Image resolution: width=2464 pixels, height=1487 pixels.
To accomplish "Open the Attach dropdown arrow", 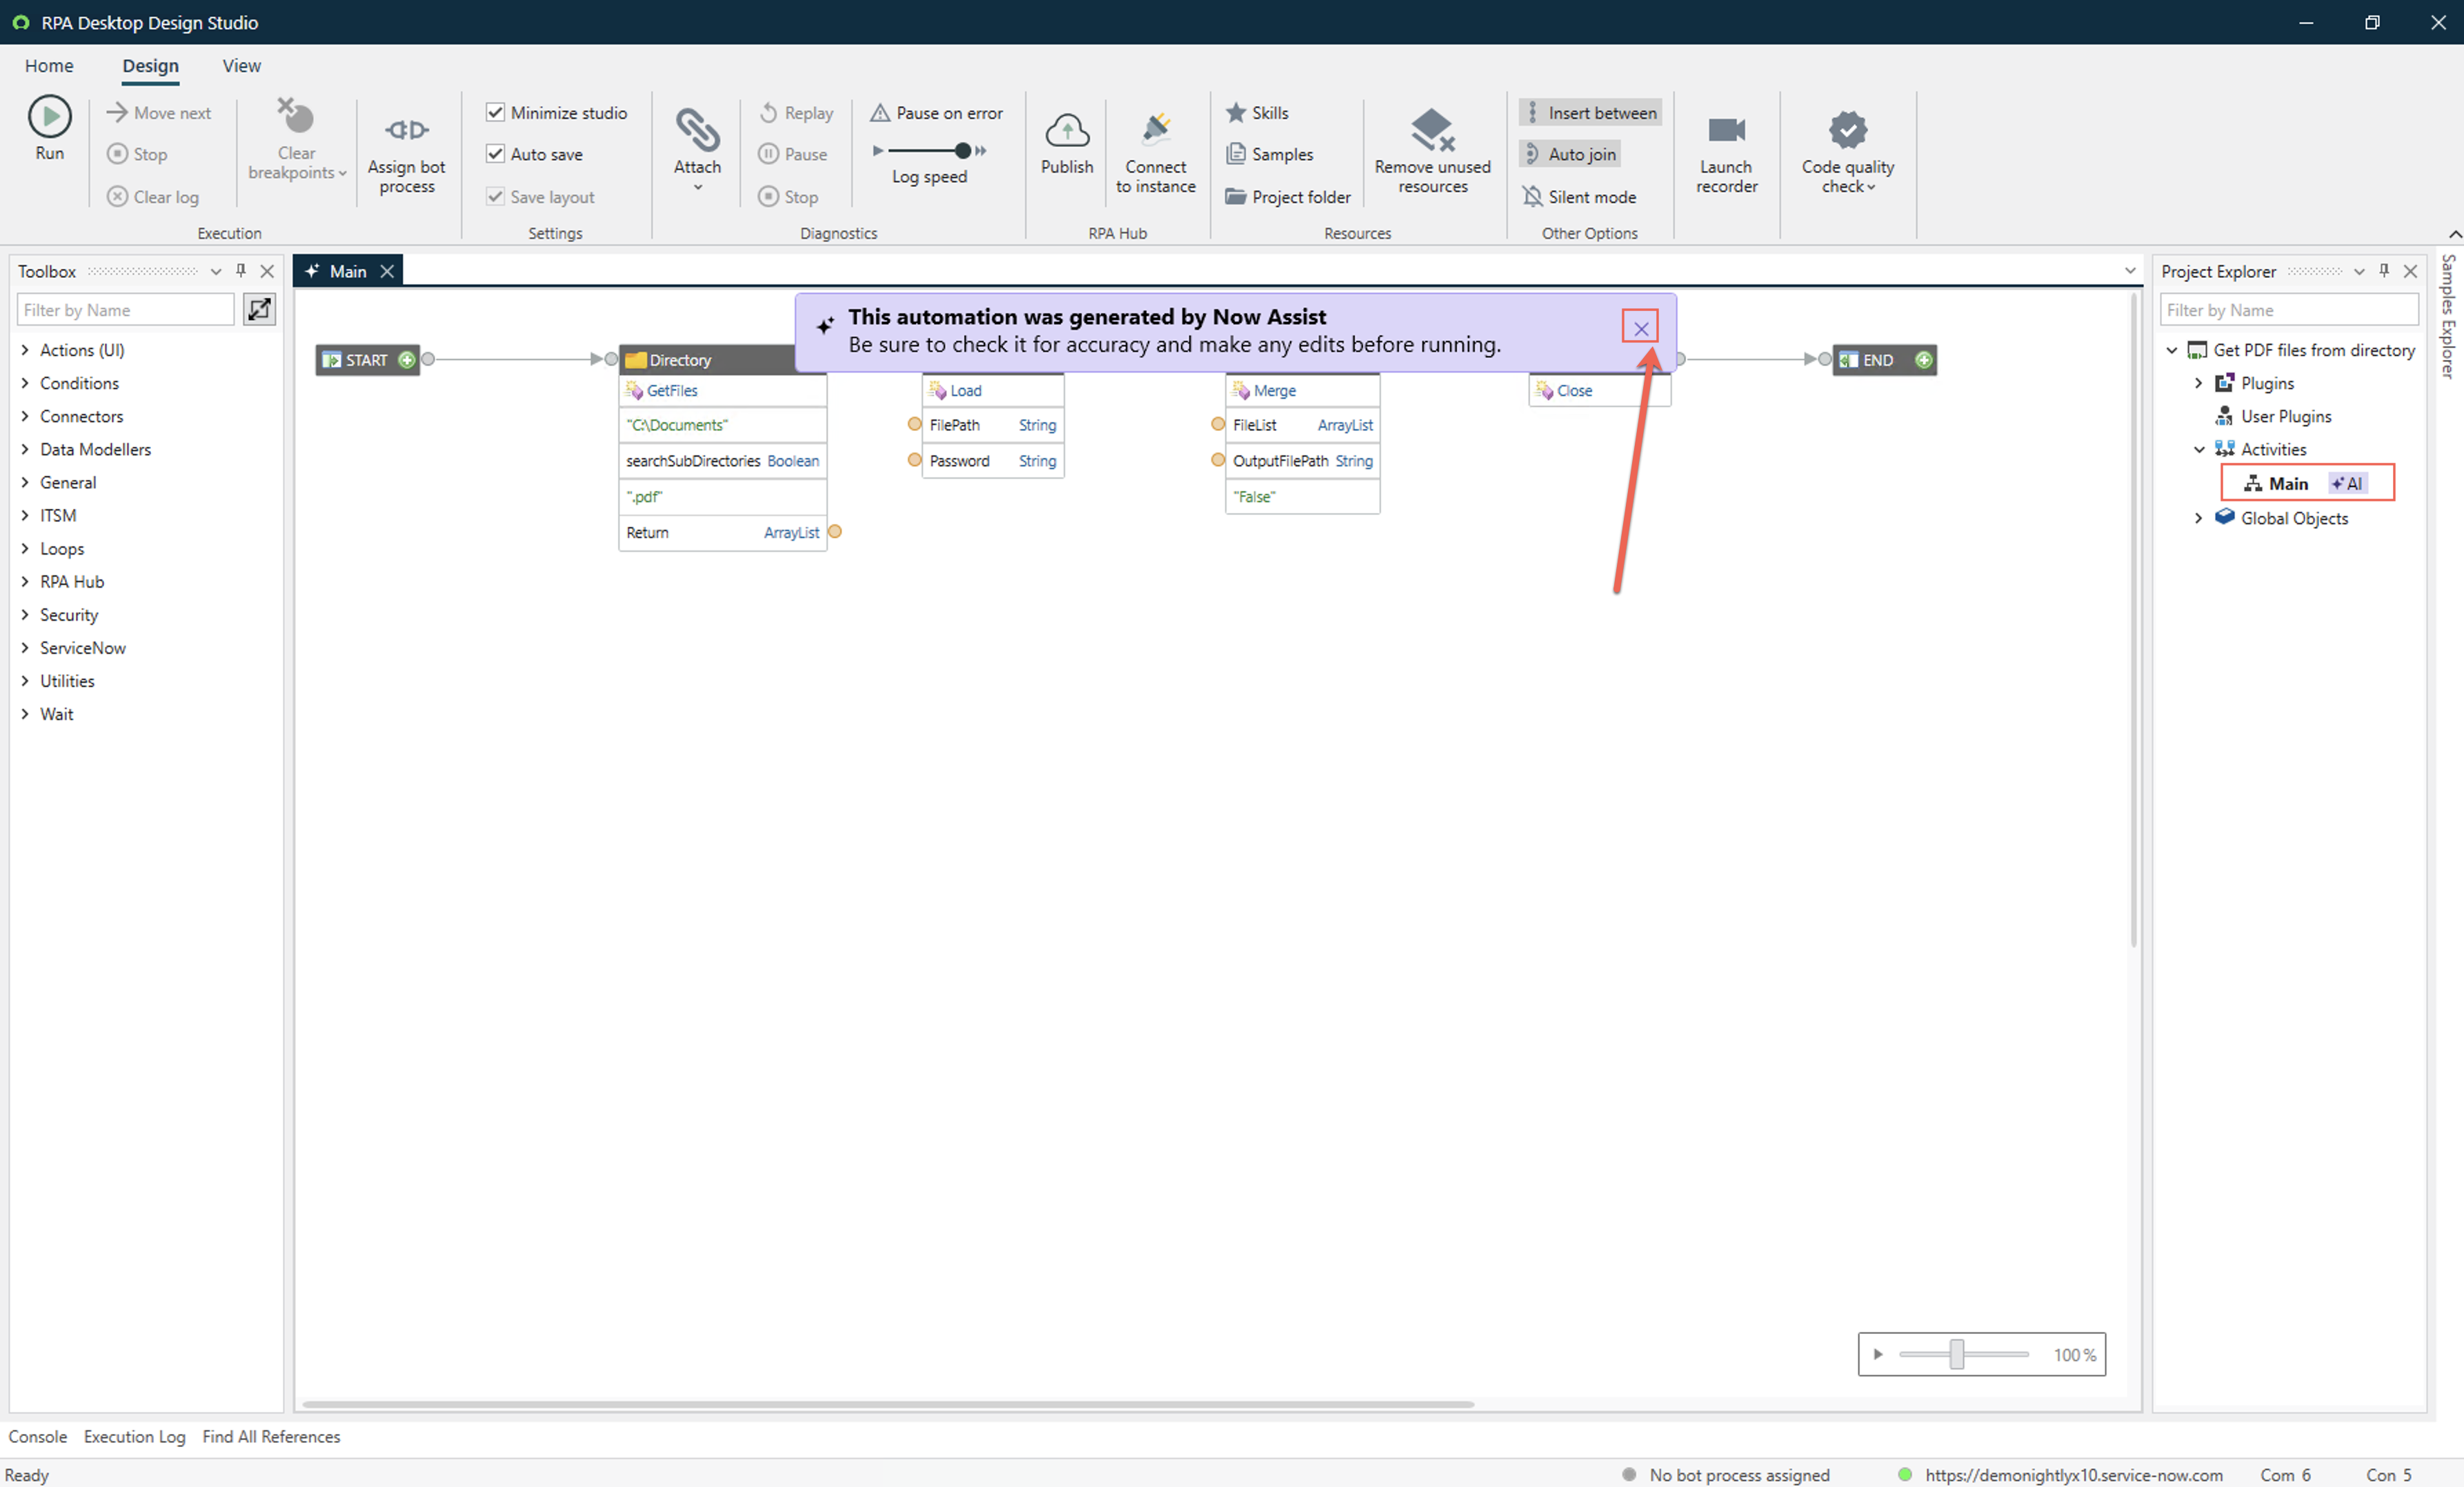I will (x=697, y=187).
